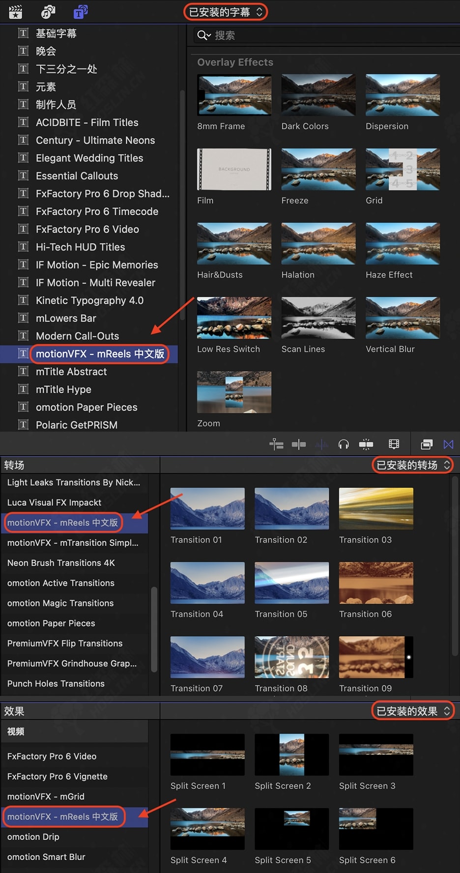Click the T icon beside Kinetic Typography 4.0

23,300
